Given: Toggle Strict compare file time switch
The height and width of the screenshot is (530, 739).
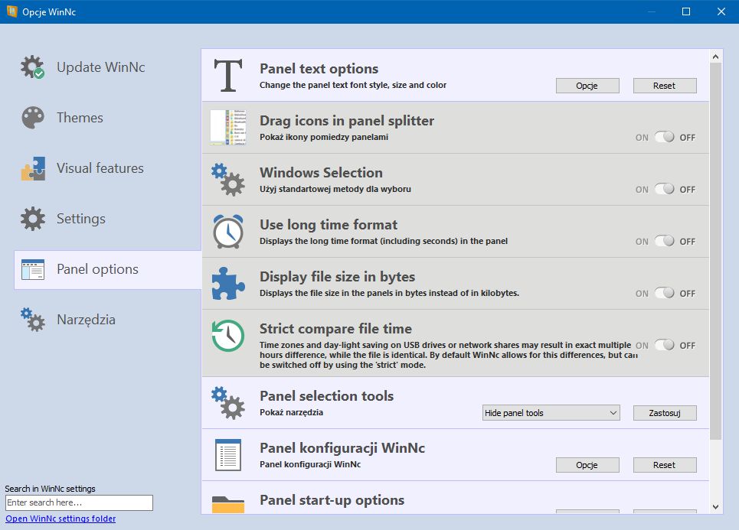Looking at the screenshot, I should click(x=665, y=345).
